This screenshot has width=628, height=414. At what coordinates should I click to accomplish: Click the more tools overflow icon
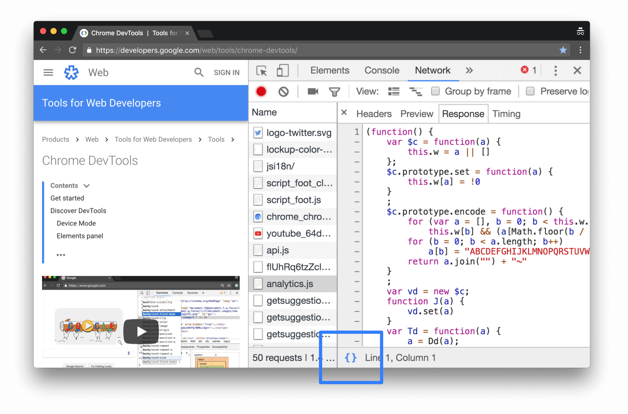point(469,71)
